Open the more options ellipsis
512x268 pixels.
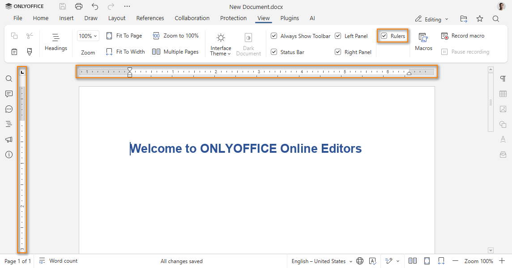pos(127,6)
